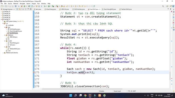
Task: Click the Windows Start button
Action: tap(71, 95)
